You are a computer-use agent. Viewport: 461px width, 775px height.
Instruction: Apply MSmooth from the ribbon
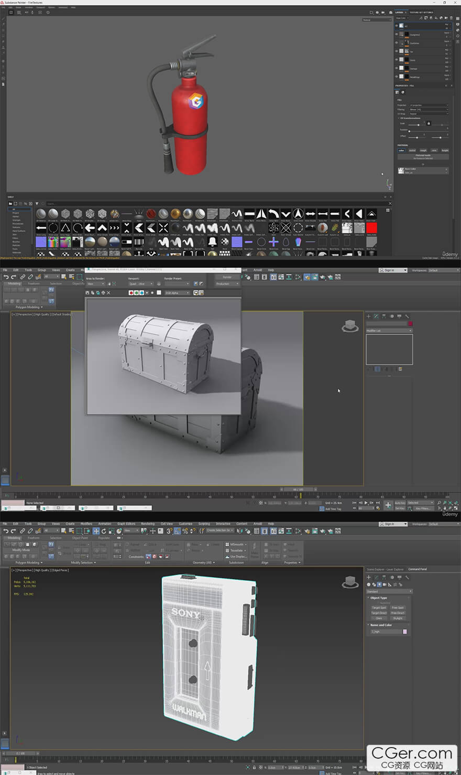[235, 545]
